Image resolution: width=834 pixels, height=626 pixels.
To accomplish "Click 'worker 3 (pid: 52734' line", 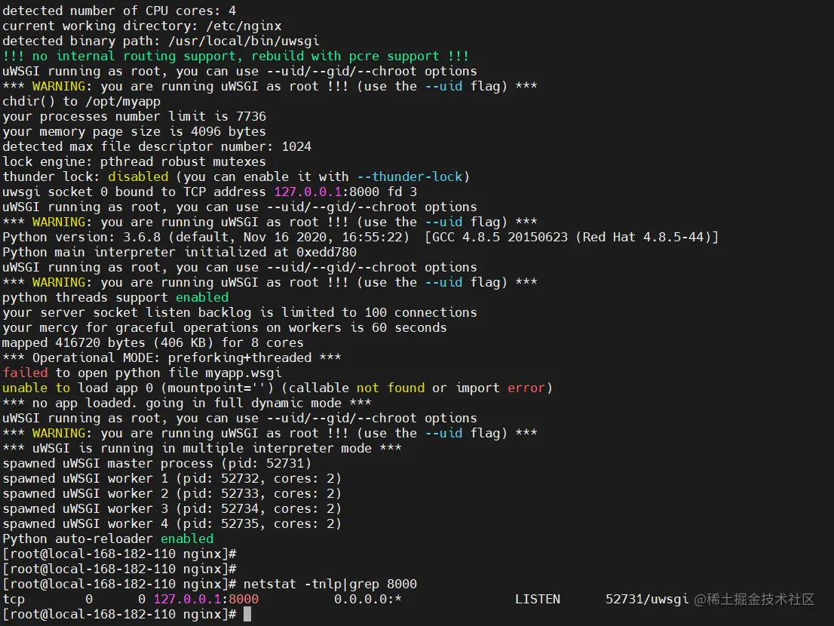I will (x=172, y=508).
